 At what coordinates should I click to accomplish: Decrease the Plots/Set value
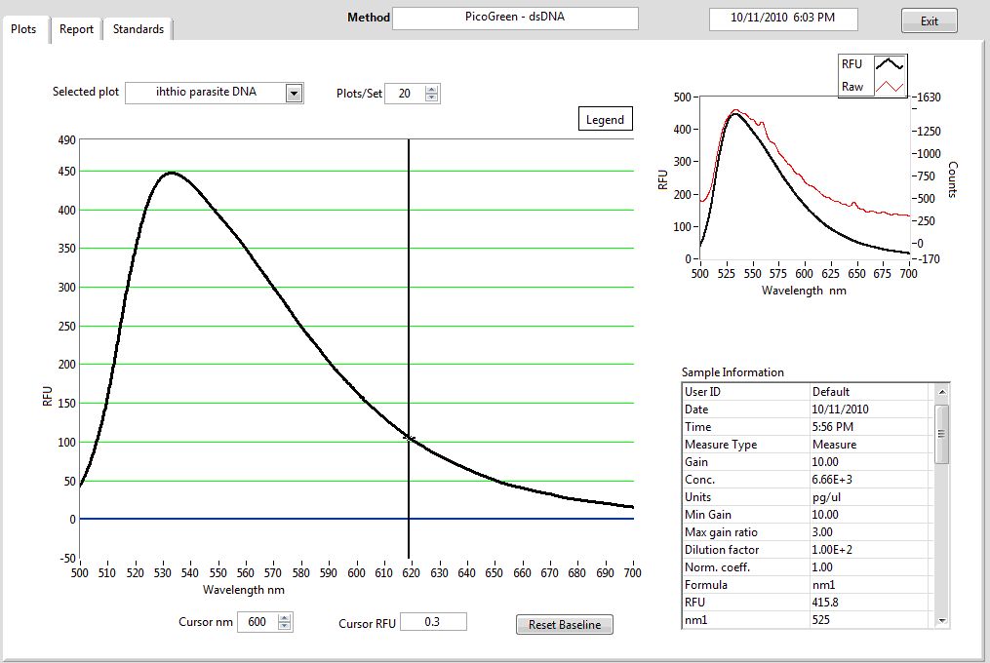tap(431, 97)
